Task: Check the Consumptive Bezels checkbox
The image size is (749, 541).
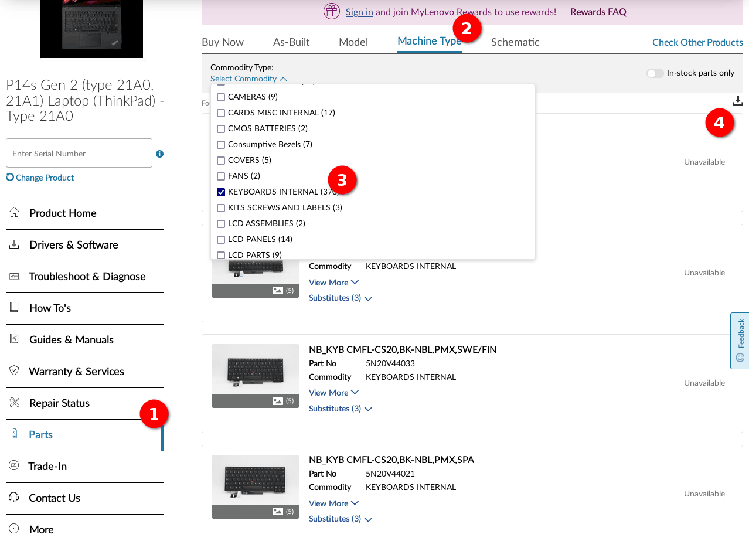Action: [221, 144]
